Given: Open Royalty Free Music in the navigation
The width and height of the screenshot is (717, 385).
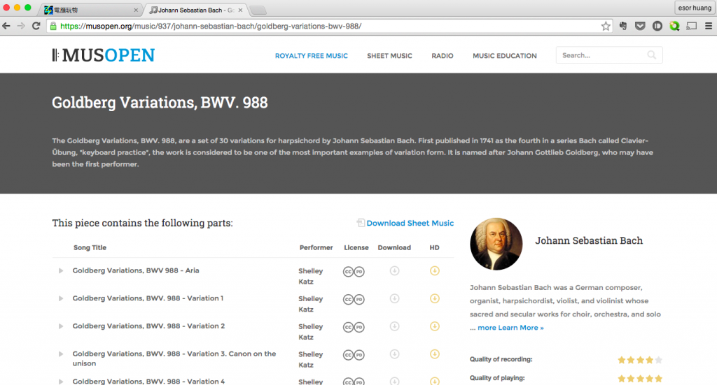Looking at the screenshot, I should click(x=312, y=56).
